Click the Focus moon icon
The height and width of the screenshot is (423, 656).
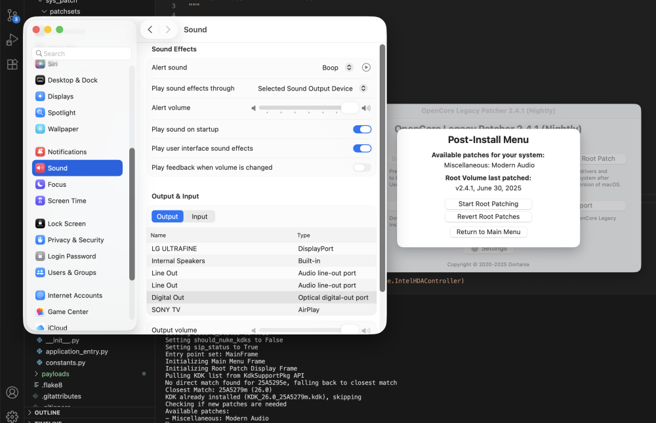point(40,184)
